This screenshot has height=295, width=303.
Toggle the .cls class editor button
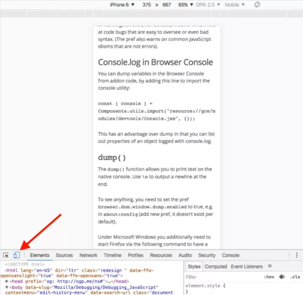pos(295,277)
